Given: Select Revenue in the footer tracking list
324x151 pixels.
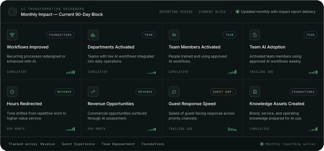Looking at the screenshot, I should click(x=48, y=144).
